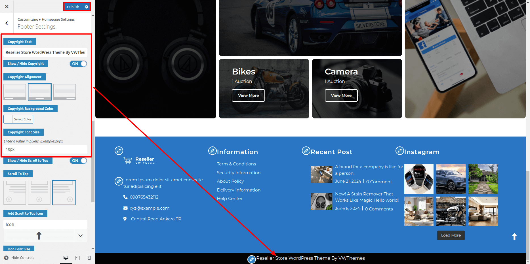530x264 pixels.
Task: Switch to tablet preview device icon
Action: pyautogui.click(x=77, y=258)
